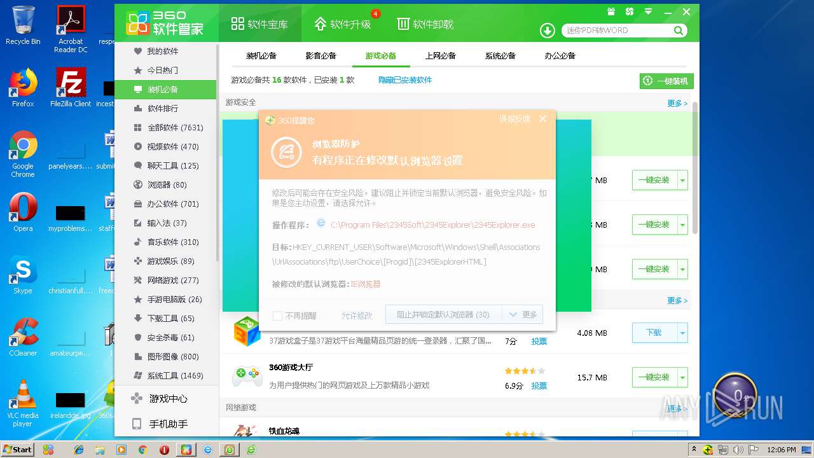Select the 上网必备 sub-tab
This screenshot has height=458, width=814.
441,55
